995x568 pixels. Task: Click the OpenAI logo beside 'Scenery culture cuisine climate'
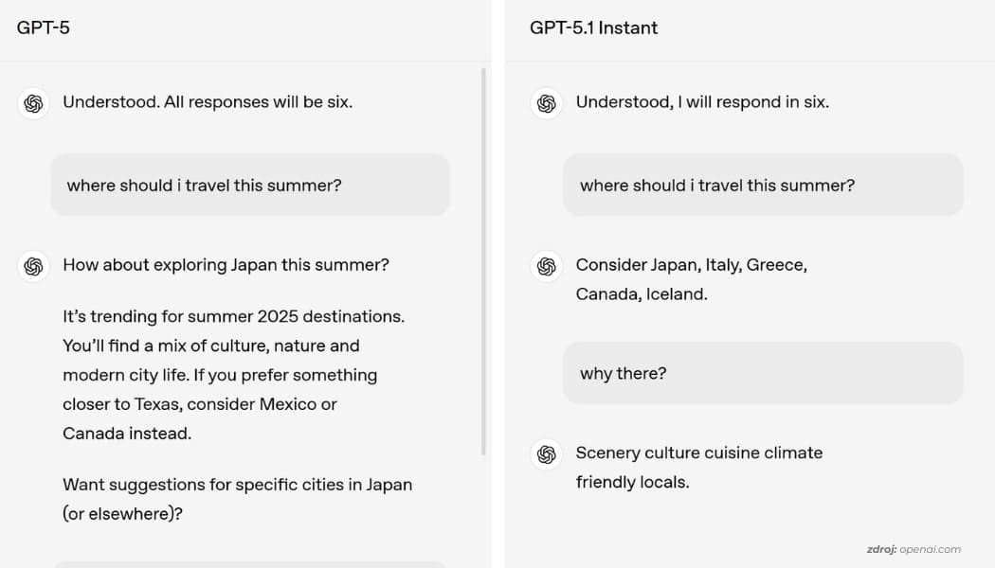(546, 453)
